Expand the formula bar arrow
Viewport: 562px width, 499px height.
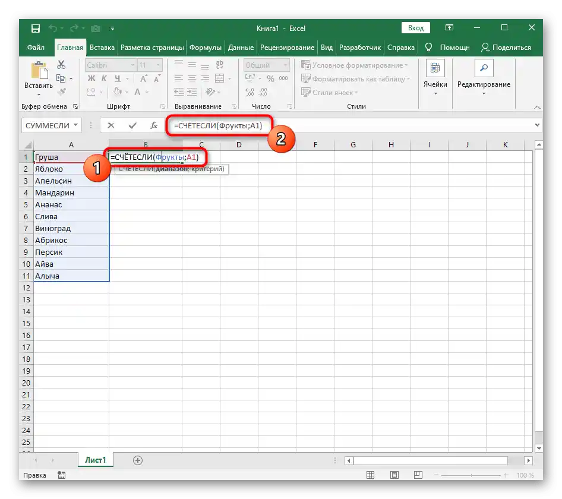pyautogui.click(x=537, y=125)
